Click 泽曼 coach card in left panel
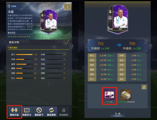The width and height of the screenshot is (157, 120). [x=49, y=22]
